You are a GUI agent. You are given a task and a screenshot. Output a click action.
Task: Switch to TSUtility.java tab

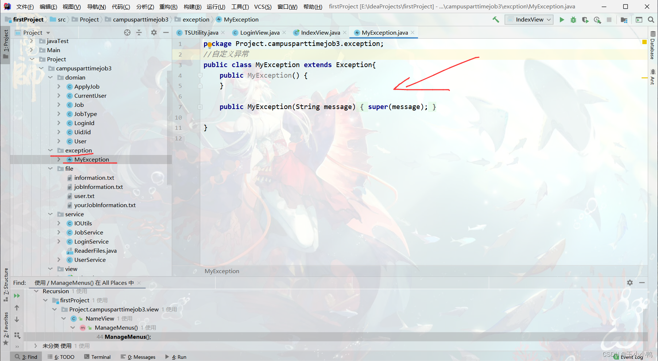click(x=201, y=32)
